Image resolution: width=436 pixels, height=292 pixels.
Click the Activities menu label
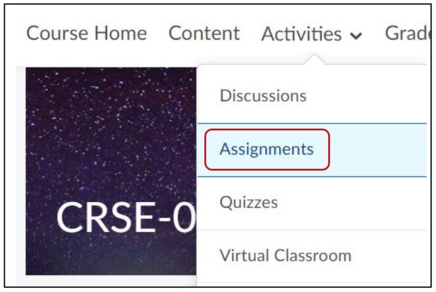[302, 34]
